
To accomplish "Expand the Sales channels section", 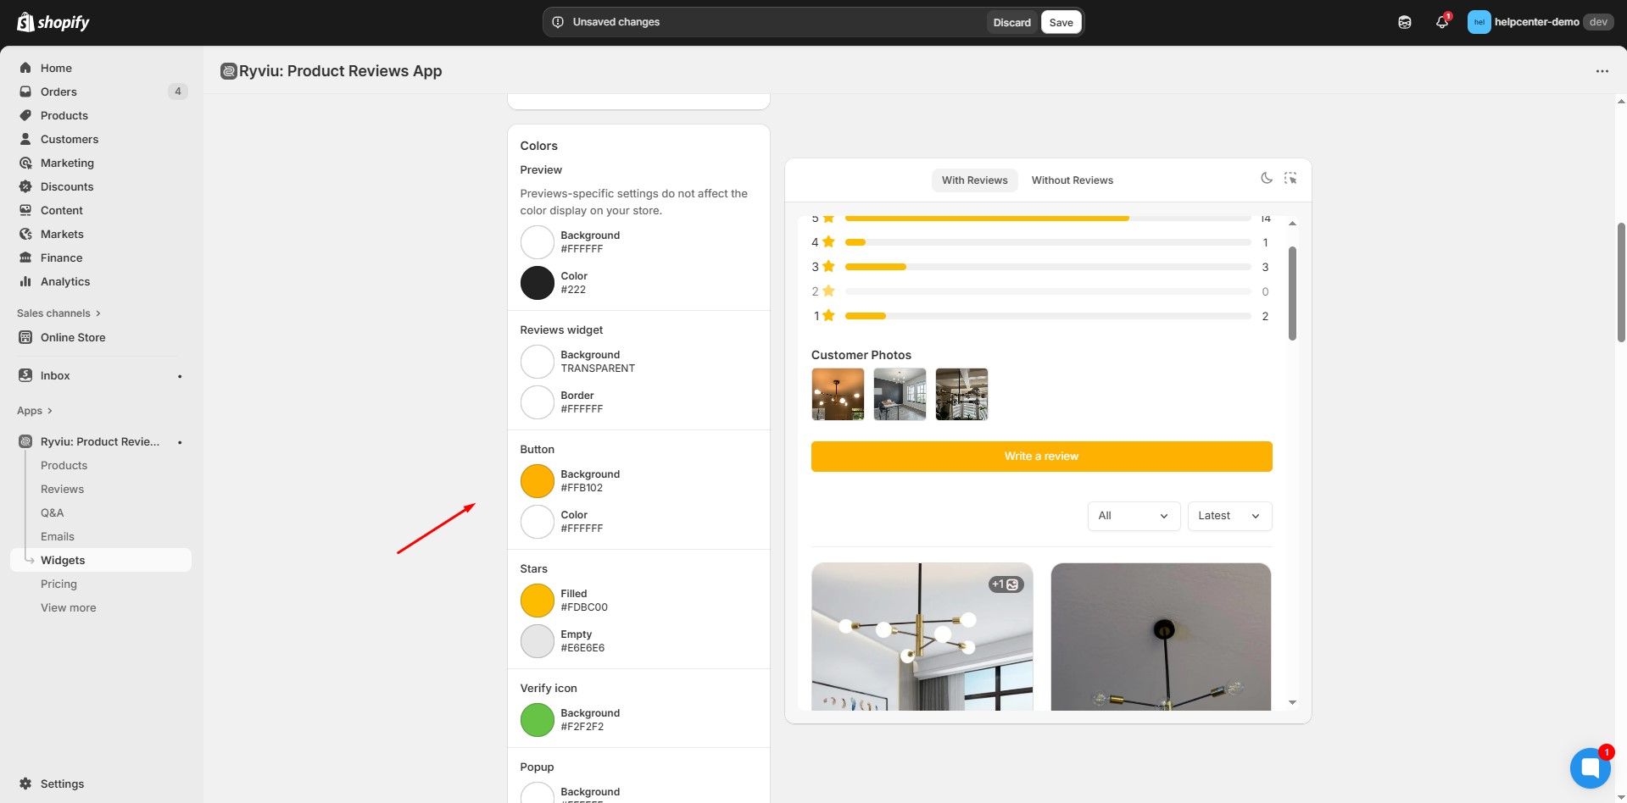I will 59,313.
